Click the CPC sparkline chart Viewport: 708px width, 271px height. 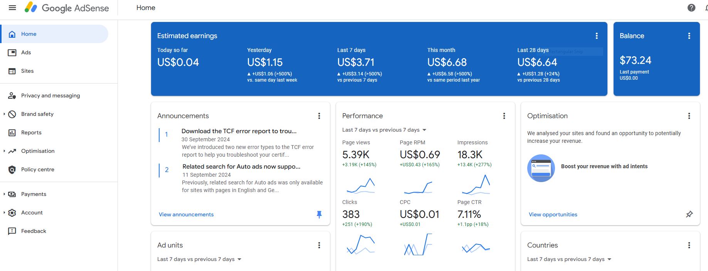coord(418,244)
